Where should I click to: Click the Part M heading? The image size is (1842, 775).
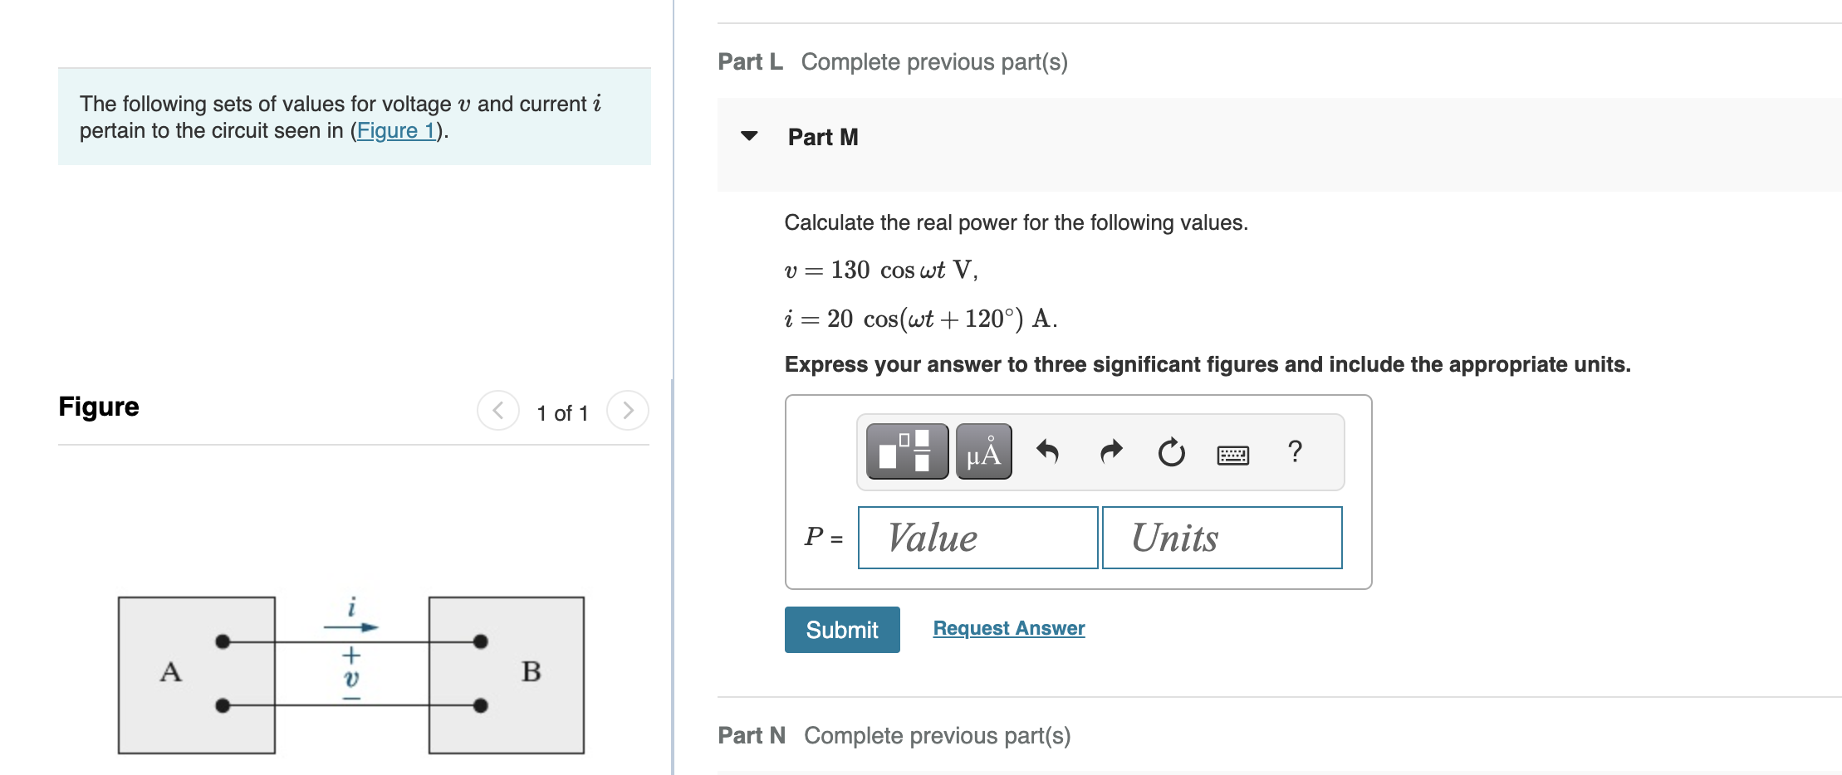pyautogui.click(x=821, y=136)
